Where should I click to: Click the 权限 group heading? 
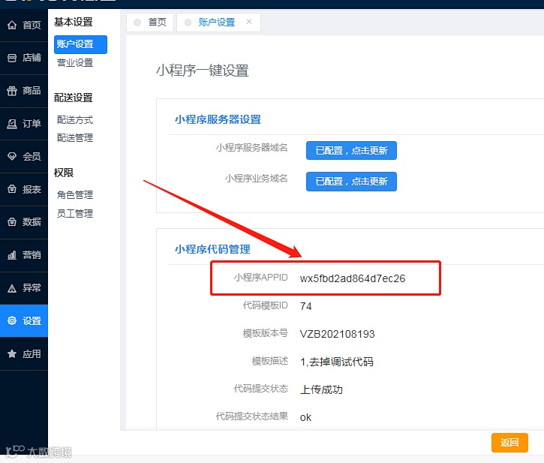(64, 173)
